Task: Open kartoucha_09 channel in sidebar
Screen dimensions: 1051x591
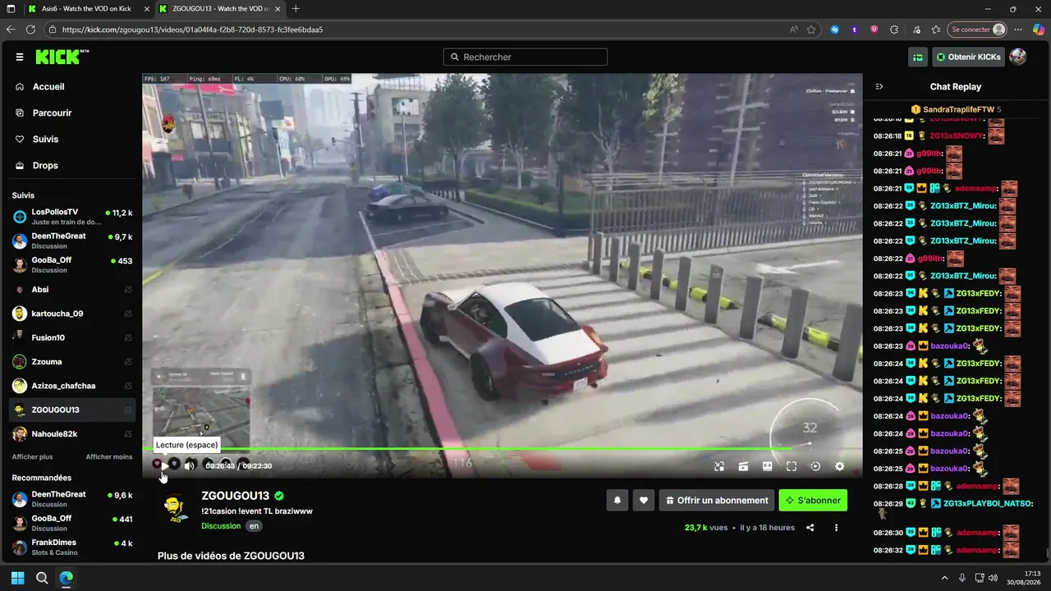Action: coord(72,314)
